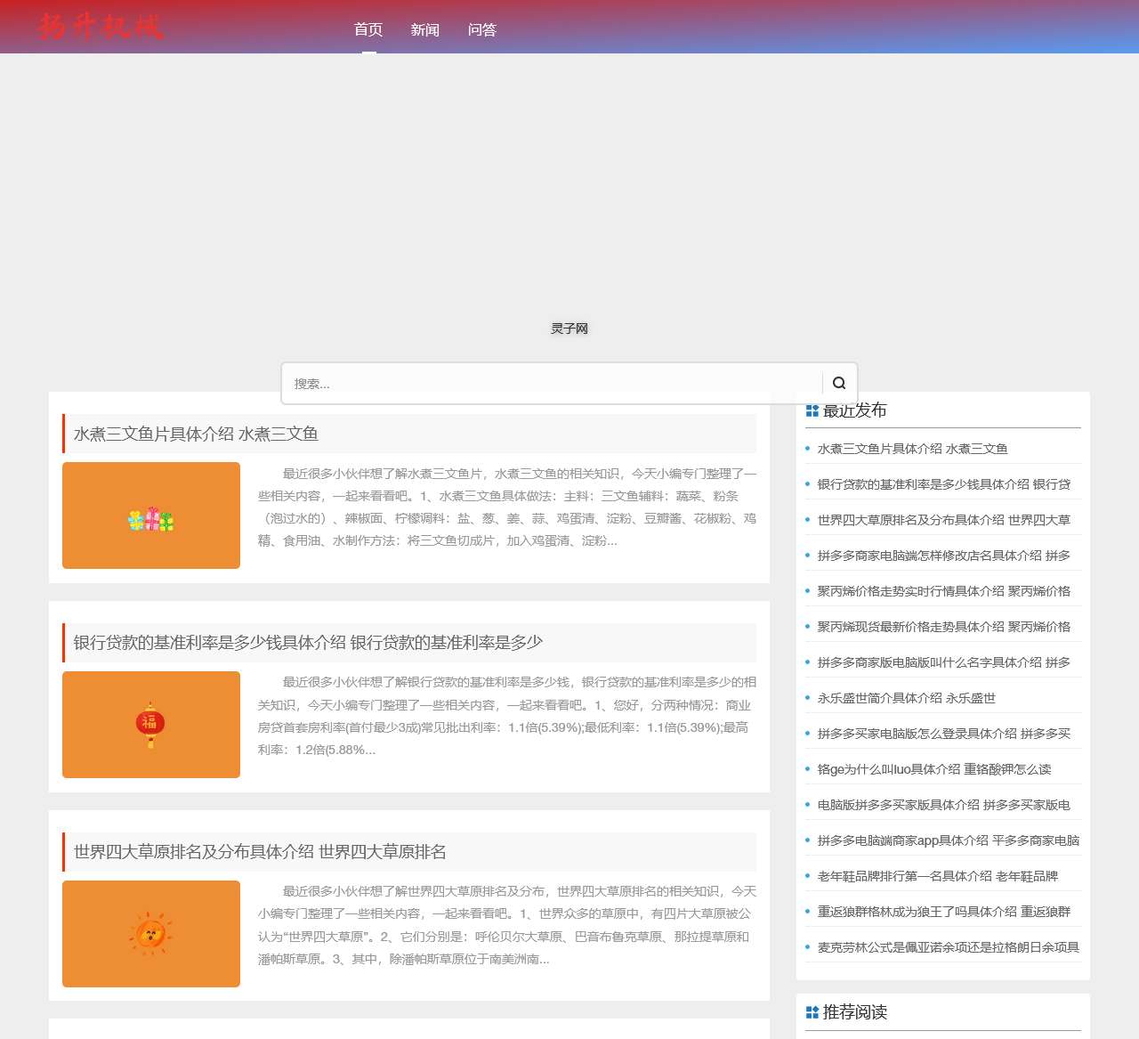Open sidebar link 拼多多商家版电脑版叫什么名字
The height and width of the screenshot is (1039, 1139).
click(x=944, y=662)
